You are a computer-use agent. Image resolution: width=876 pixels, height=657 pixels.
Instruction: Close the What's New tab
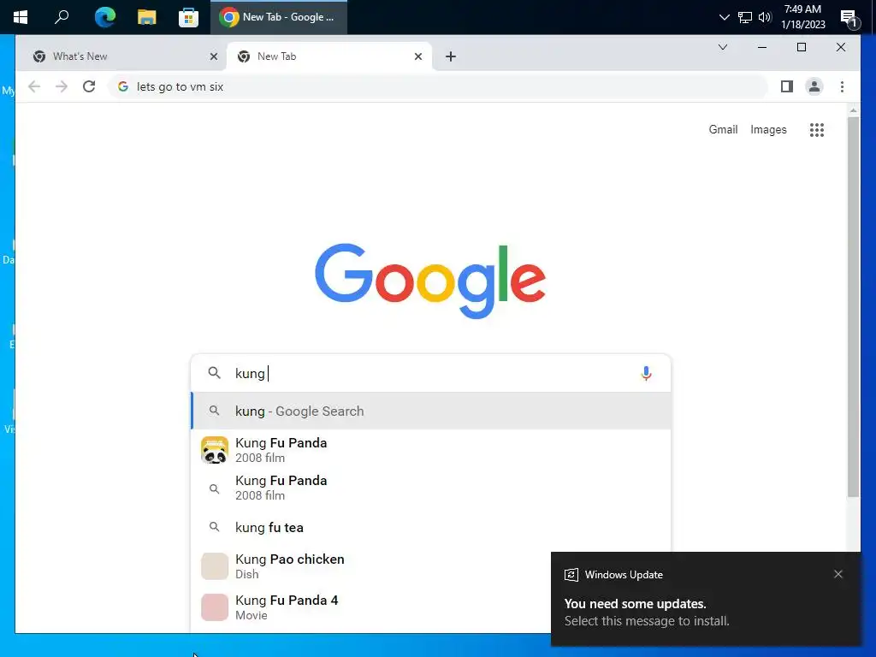tap(213, 56)
